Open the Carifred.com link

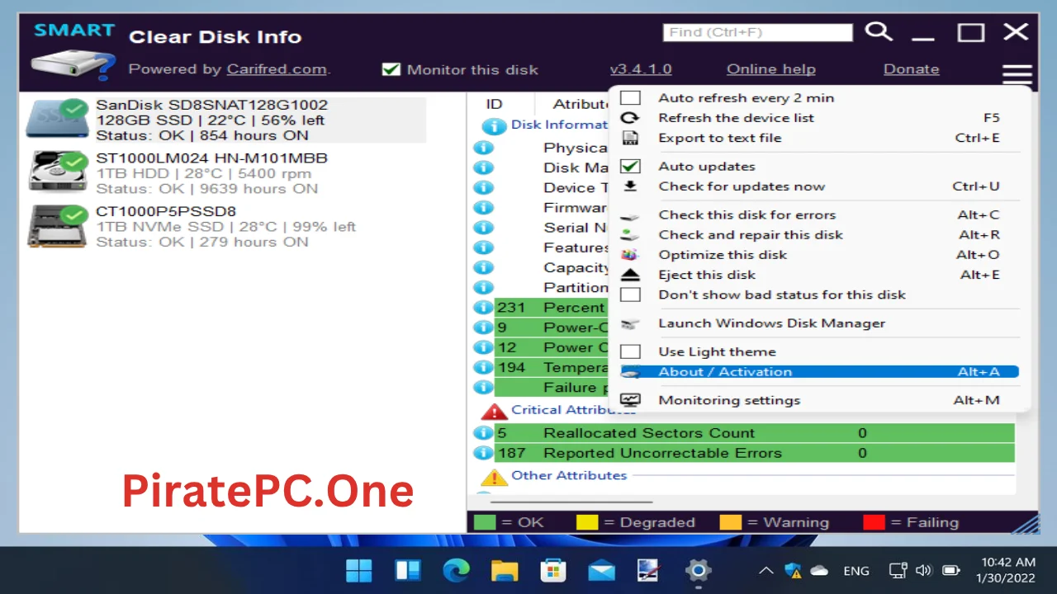pyautogui.click(x=277, y=69)
